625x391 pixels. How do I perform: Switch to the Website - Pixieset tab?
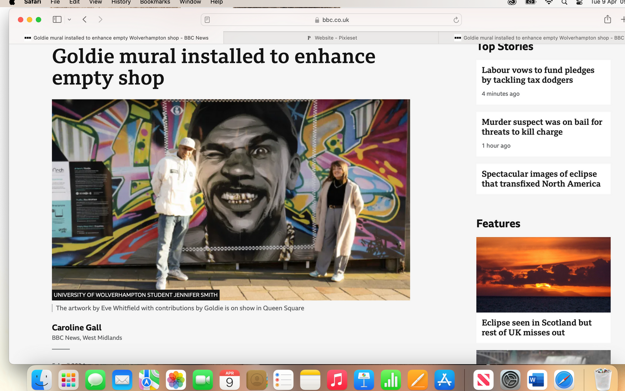tap(331, 38)
